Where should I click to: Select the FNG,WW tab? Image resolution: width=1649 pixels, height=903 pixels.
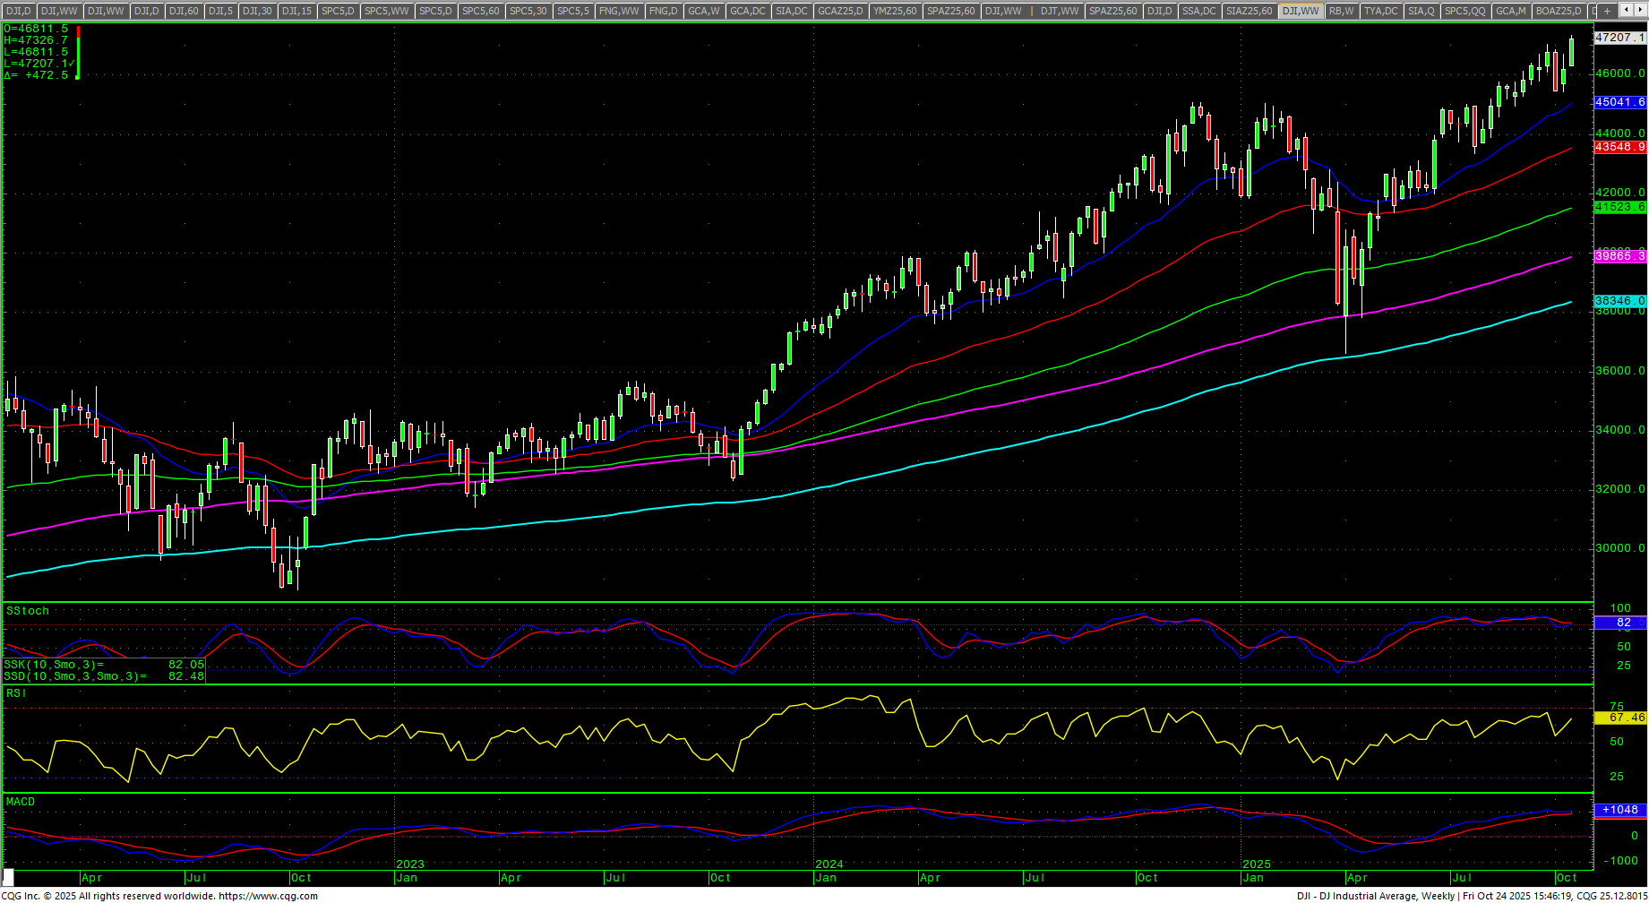(x=619, y=11)
